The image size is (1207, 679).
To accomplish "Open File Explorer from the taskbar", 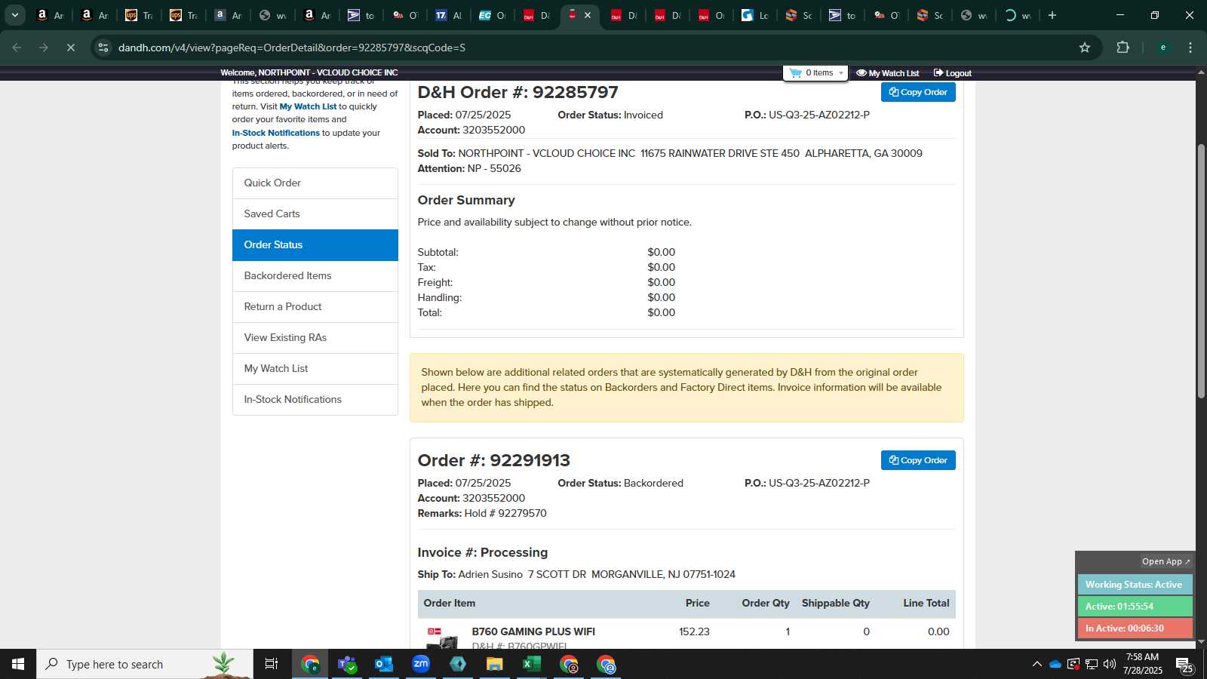I will [x=495, y=664].
